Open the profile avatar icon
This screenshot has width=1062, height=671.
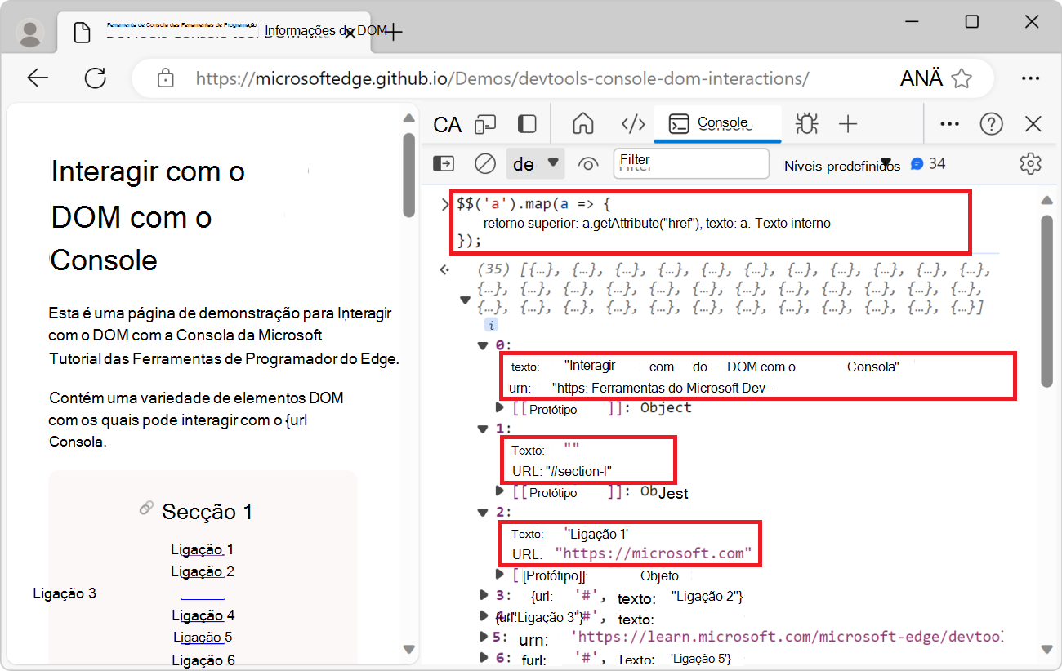tap(31, 32)
